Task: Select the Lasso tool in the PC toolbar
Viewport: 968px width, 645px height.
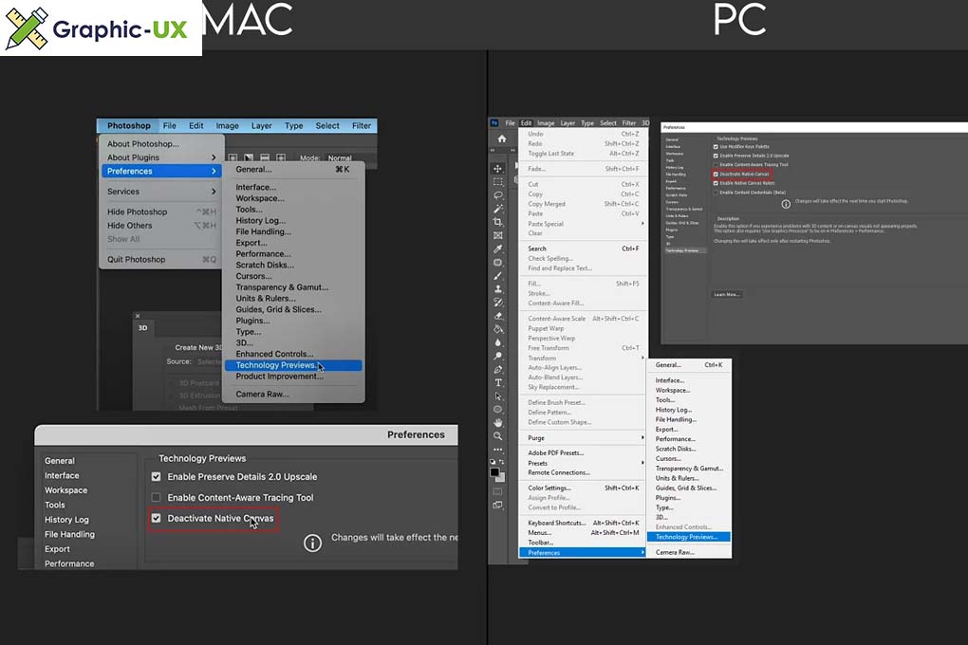Action: click(498, 194)
